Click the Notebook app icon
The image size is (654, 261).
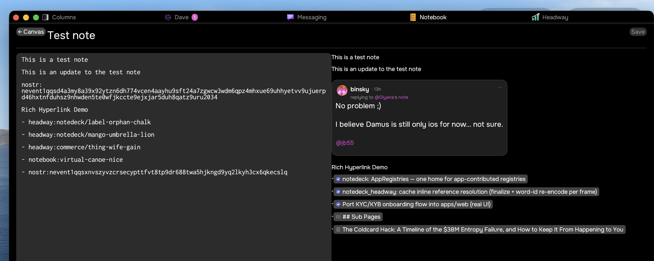pos(413,17)
